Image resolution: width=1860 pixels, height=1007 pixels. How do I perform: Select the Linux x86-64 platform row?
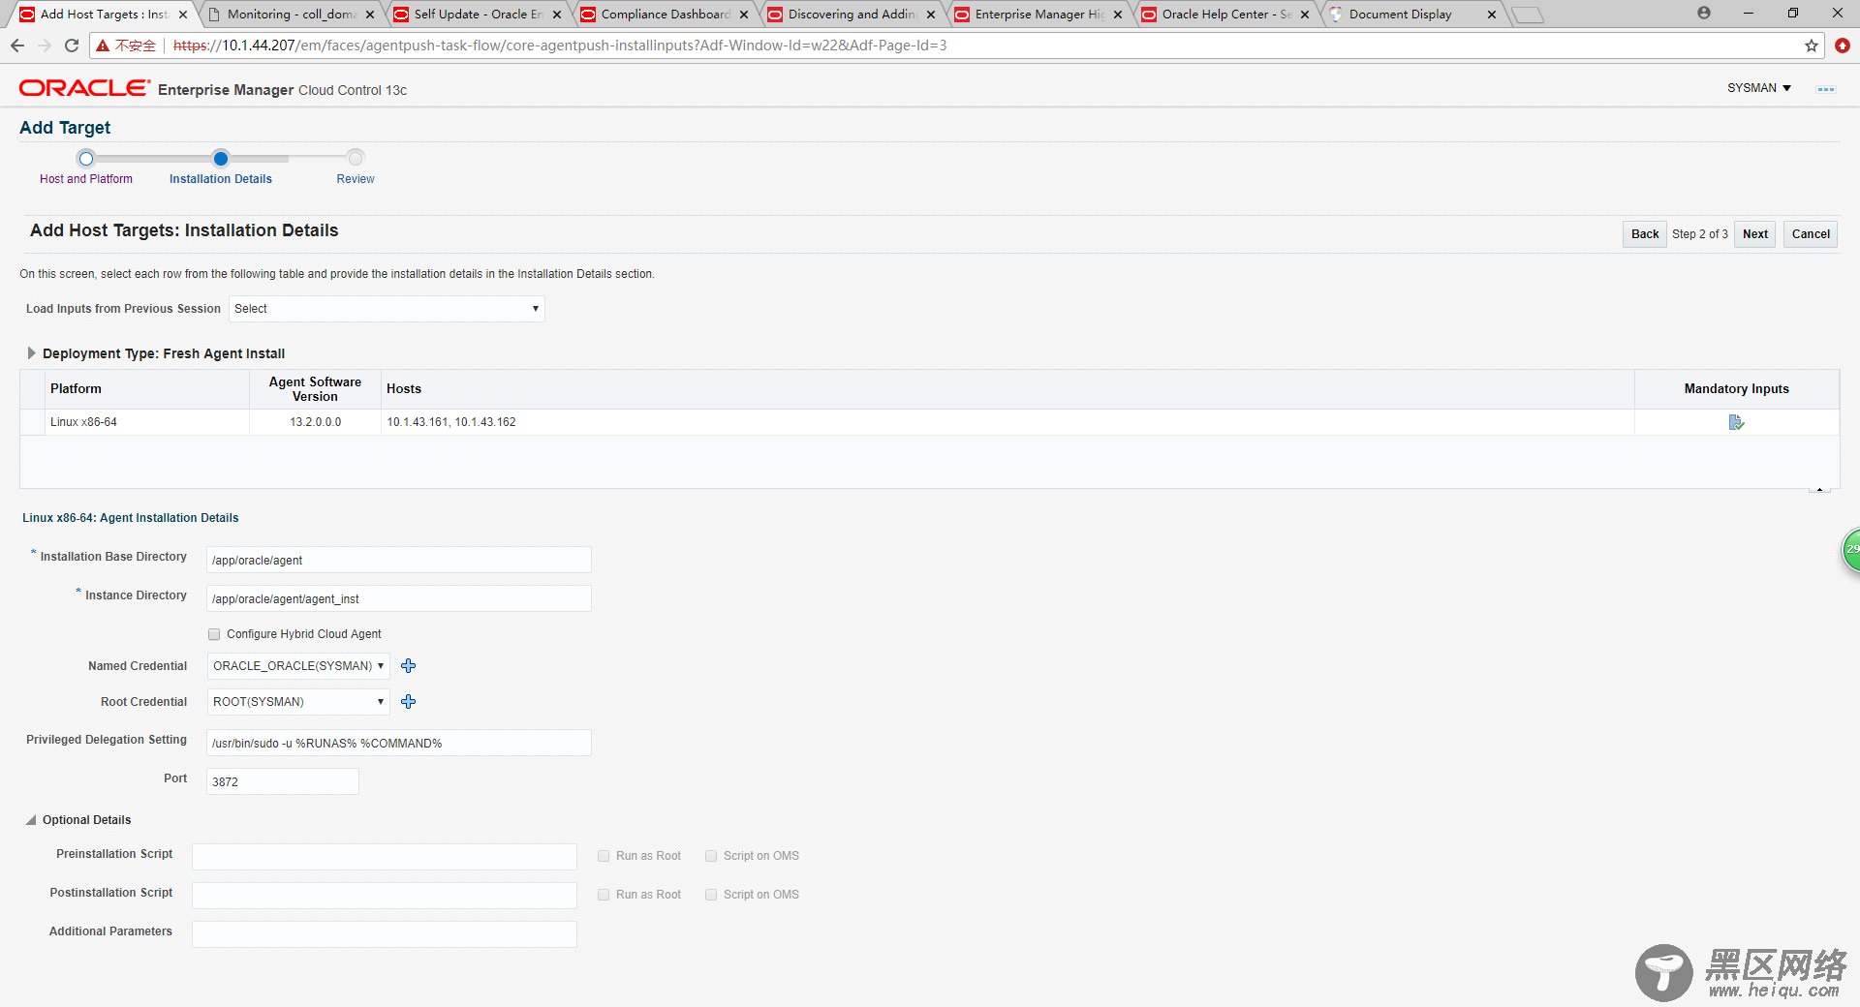[929, 422]
